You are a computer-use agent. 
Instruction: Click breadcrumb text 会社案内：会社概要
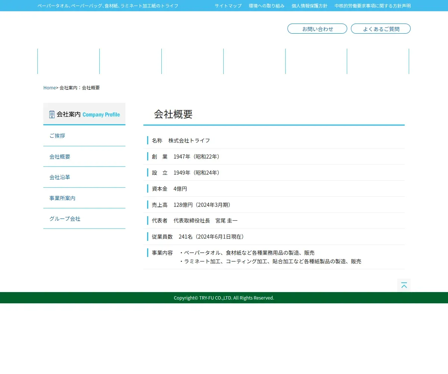[80, 88]
